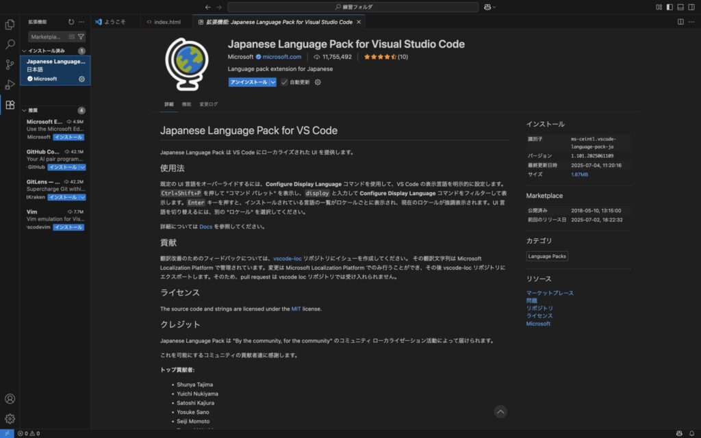Open Copilot status in the status bar
Screen dimensions: 701x438
[x=679, y=433]
